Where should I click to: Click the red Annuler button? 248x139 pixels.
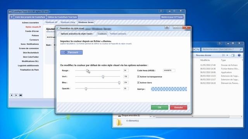179,107
